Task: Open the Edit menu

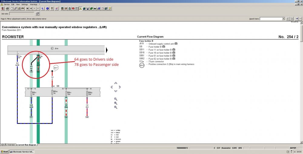Action: [x=13, y=5]
